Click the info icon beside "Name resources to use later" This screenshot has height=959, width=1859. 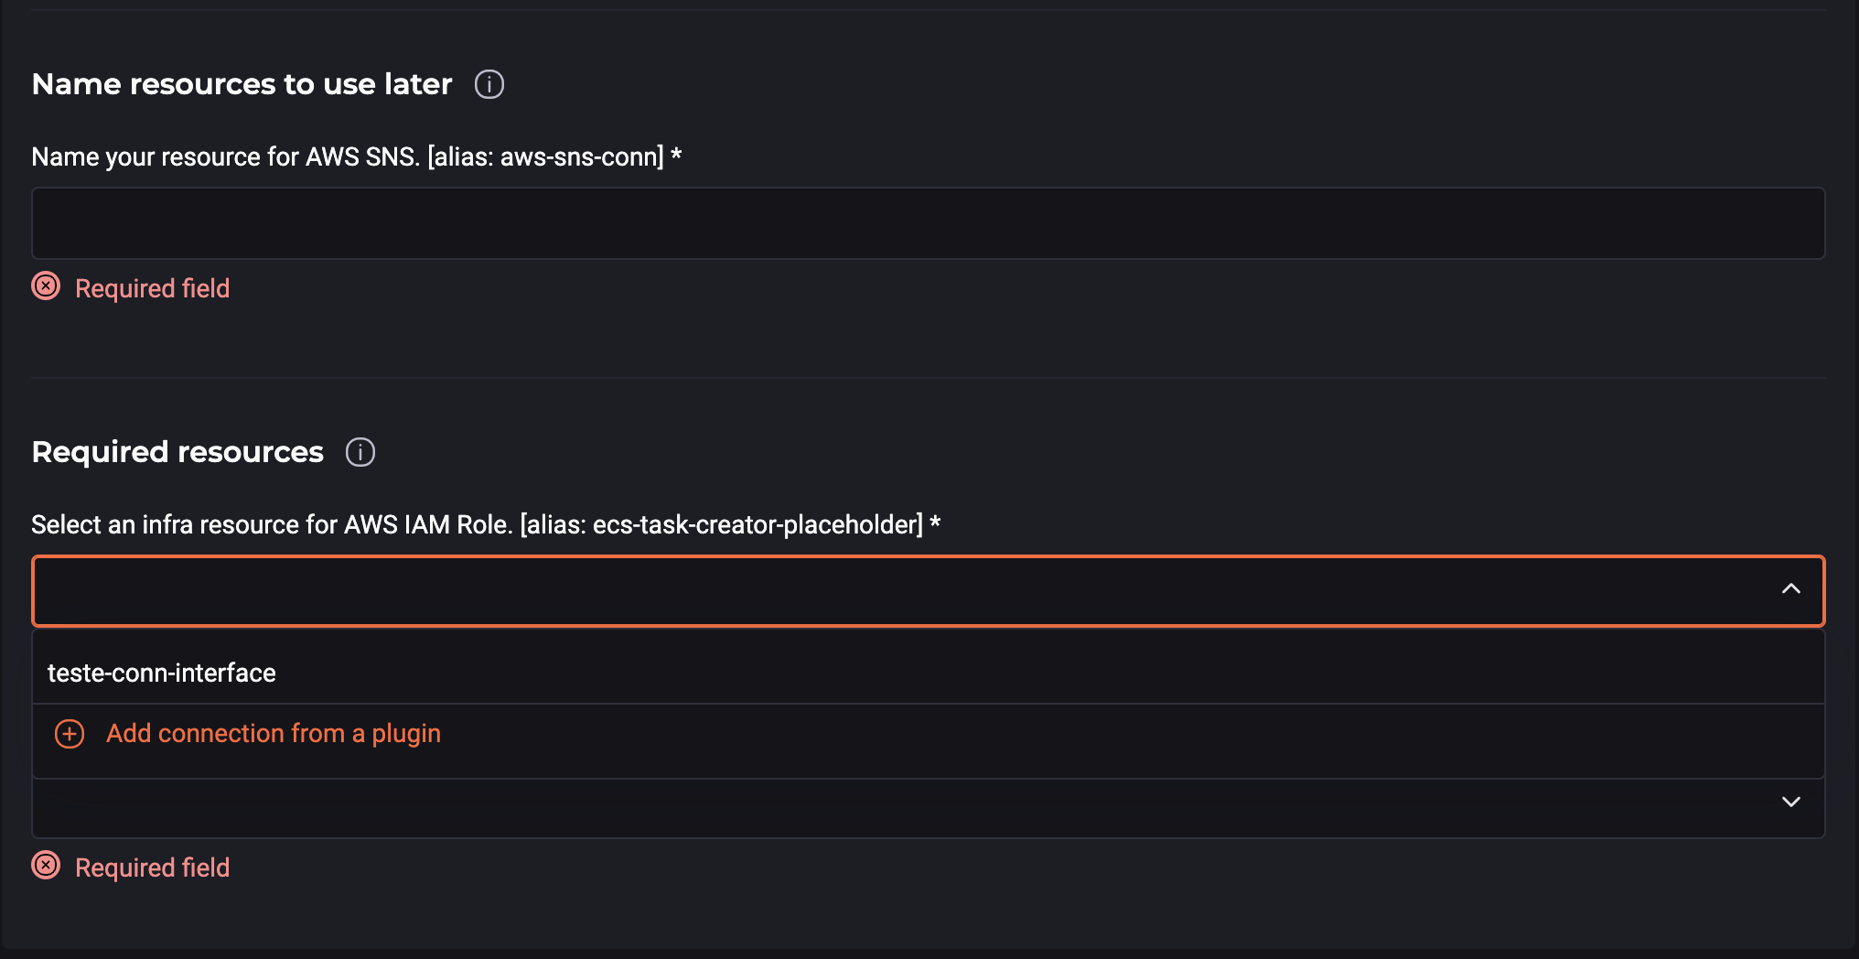click(x=489, y=84)
